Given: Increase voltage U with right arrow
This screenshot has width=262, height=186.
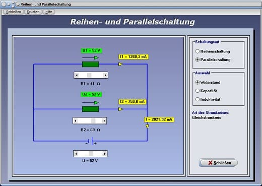Looking at the screenshot, I should (x=105, y=154).
